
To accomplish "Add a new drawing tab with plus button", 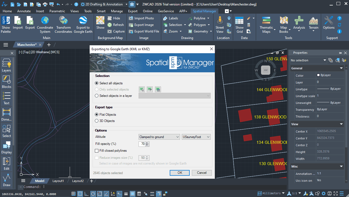I will coord(49,45).
